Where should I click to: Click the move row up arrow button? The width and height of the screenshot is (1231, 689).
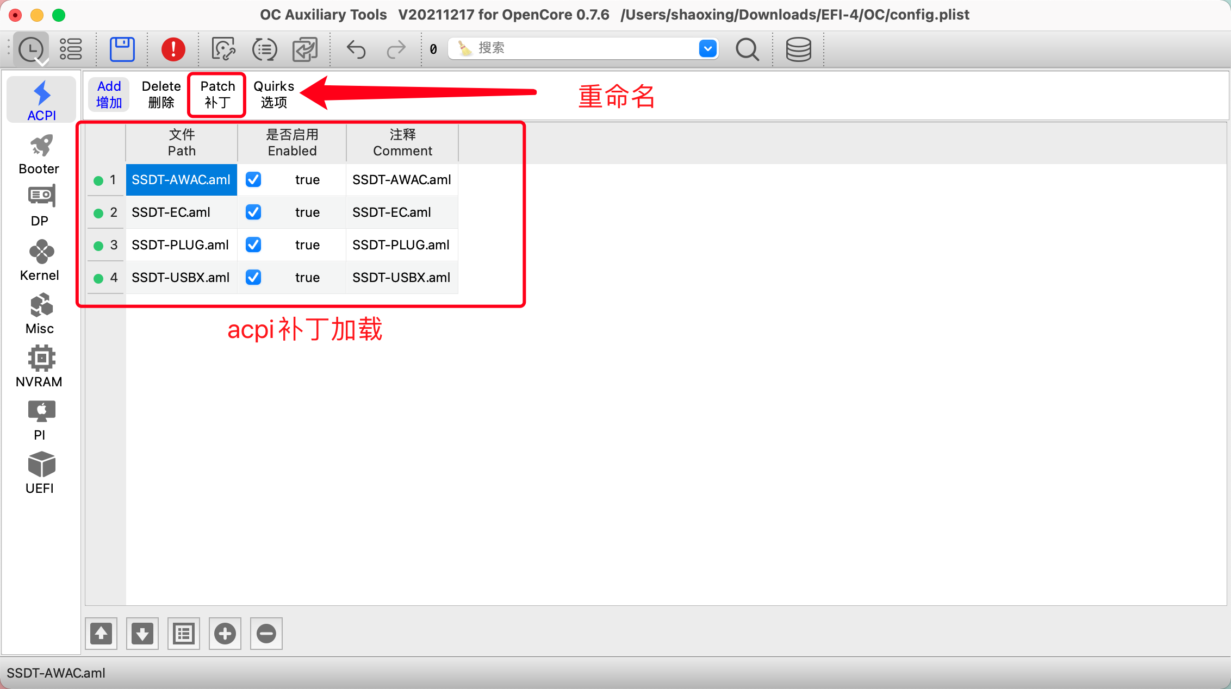[x=101, y=633]
